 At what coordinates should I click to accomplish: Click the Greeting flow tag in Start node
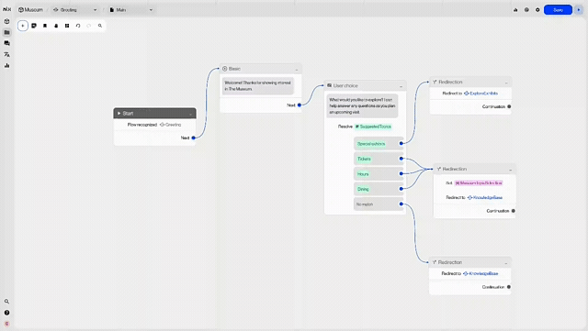pos(171,125)
